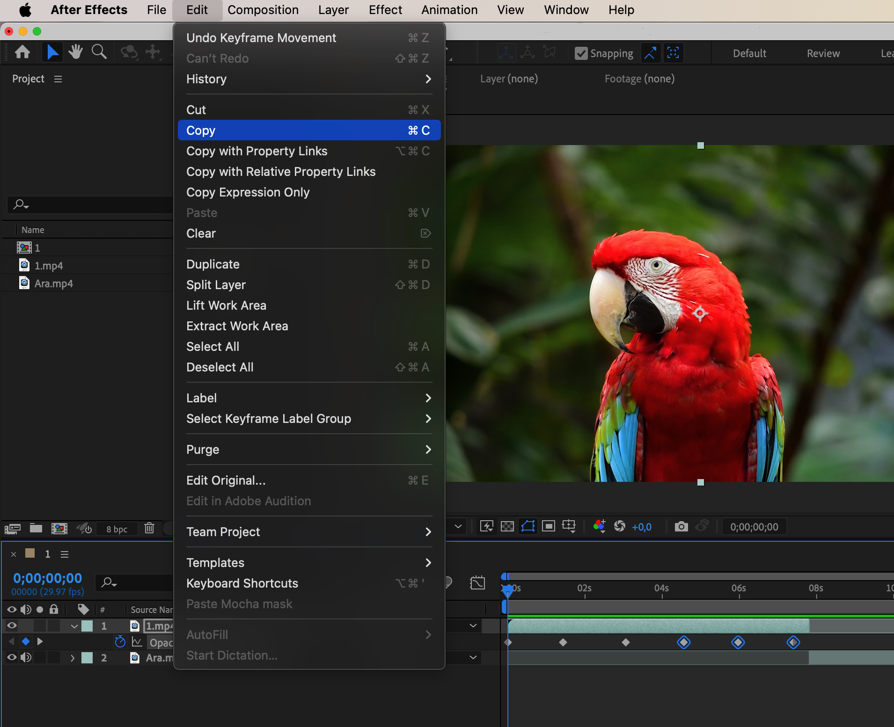Viewport: 894px width, 727px height.
Task: Expand layer 2 Ara properties
Action: 72,657
